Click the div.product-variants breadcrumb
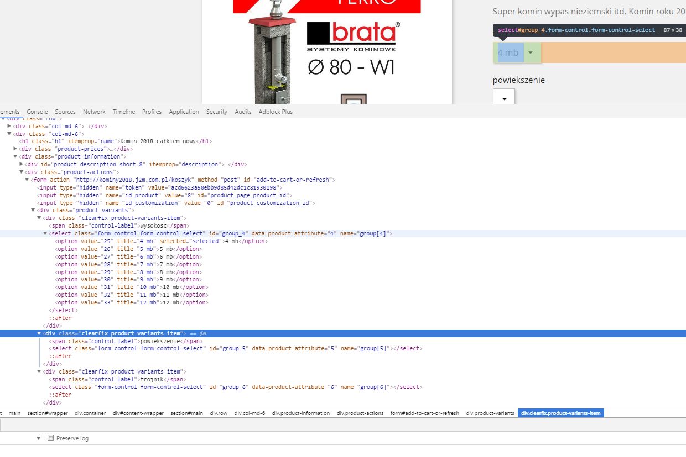The height and width of the screenshot is (457, 686). pos(490,413)
